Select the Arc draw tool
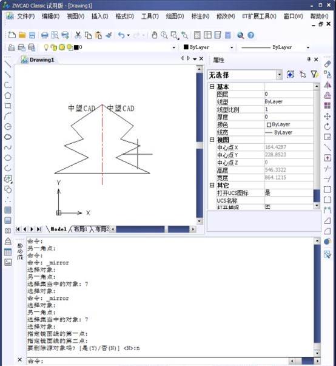Image resolution: width=336 pixels, height=366 pixels. tap(8, 116)
